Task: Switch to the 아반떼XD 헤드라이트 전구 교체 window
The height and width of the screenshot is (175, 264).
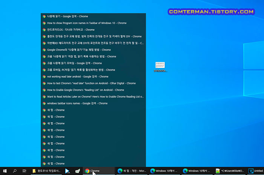Action: (x=93, y=43)
